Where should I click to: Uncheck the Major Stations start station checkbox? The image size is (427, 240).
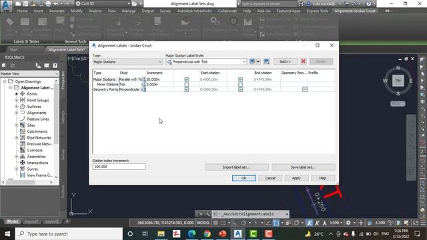(187, 79)
